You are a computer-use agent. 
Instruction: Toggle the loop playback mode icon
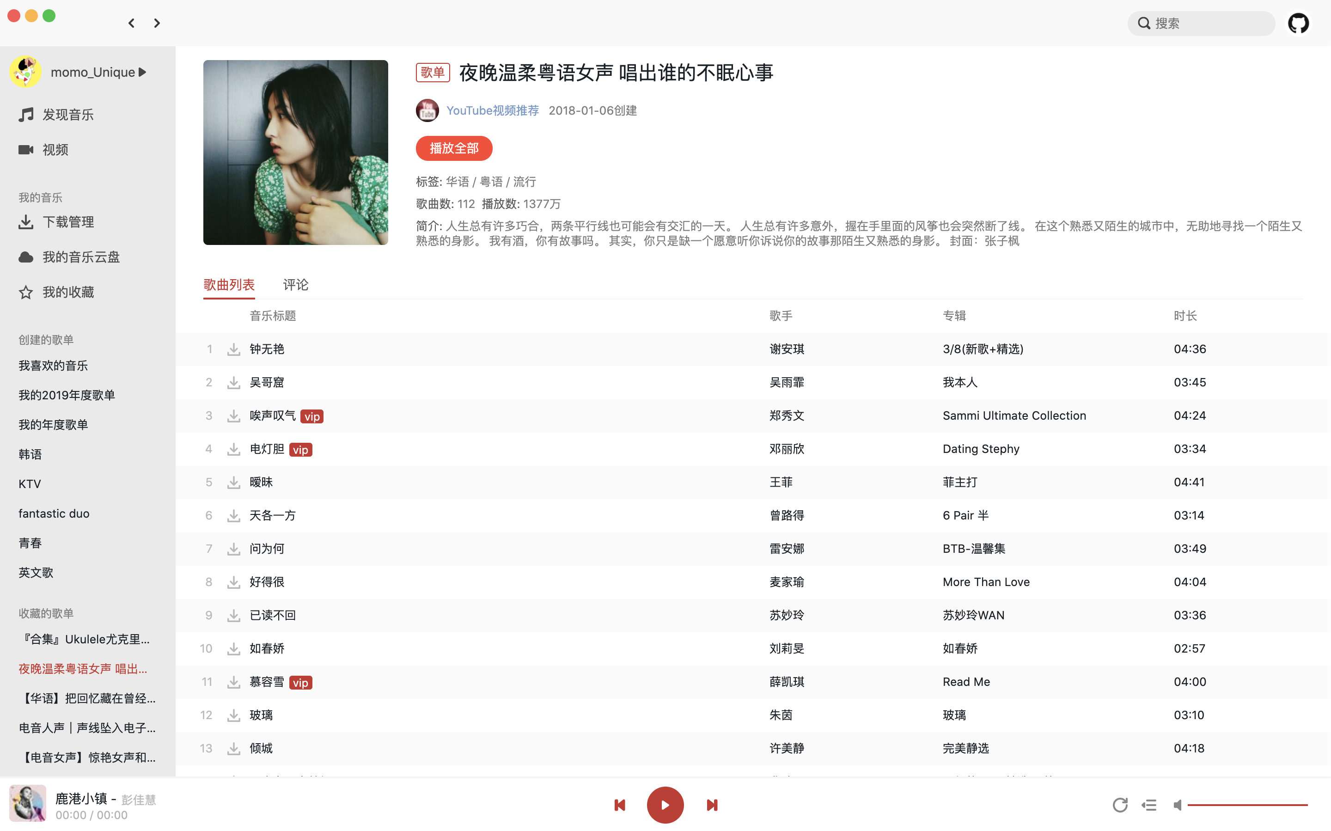click(x=1120, y=805)
